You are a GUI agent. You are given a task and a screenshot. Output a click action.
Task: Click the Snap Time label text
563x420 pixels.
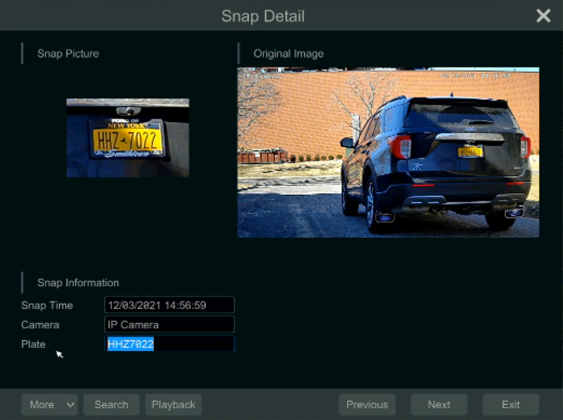click(47, 305)
